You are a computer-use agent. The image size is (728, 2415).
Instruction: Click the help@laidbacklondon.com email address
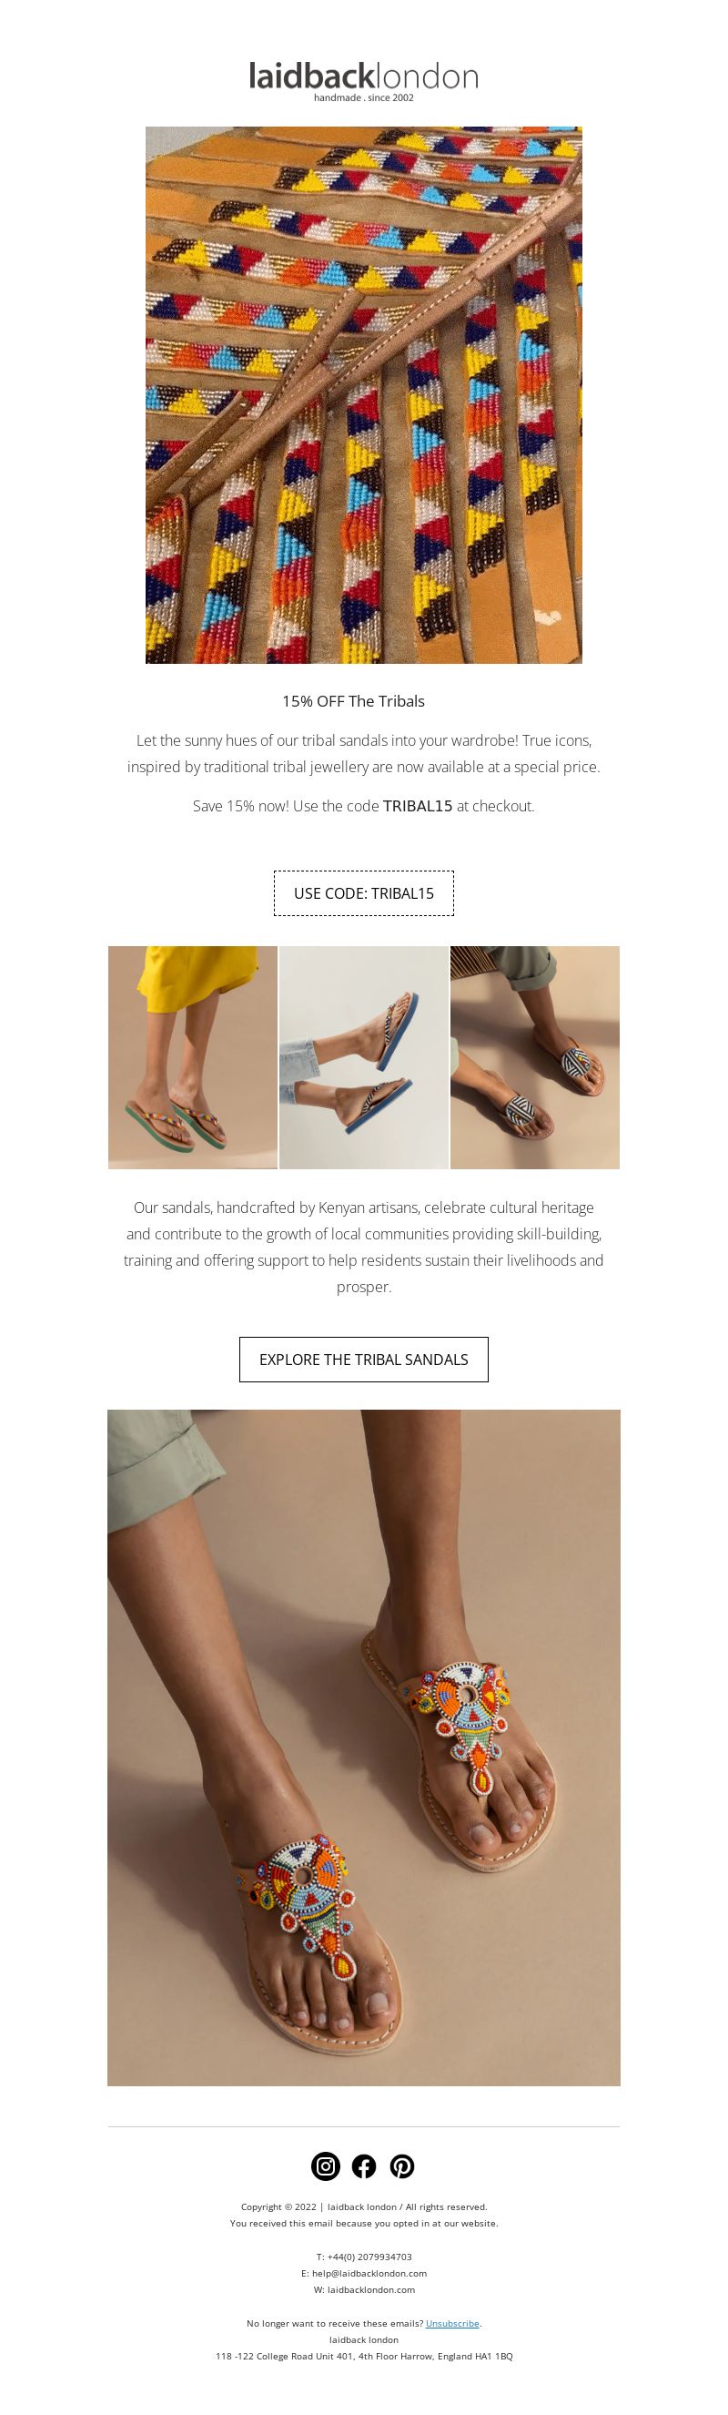point(369,2274)
